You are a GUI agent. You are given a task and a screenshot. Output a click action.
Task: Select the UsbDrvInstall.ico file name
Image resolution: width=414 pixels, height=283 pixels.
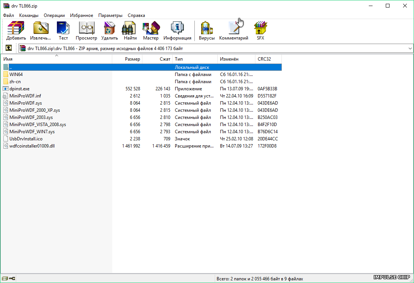(26, 138)
